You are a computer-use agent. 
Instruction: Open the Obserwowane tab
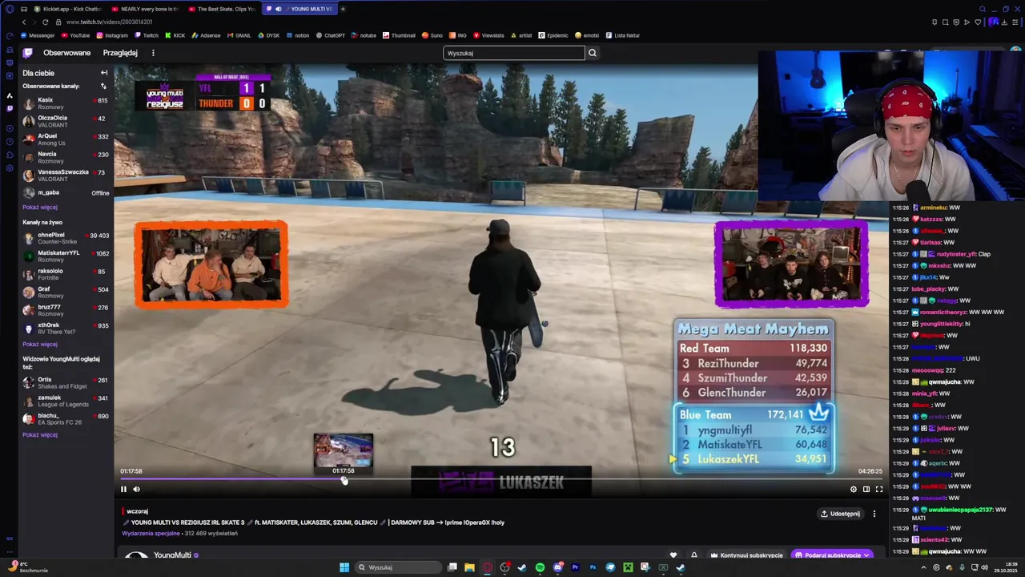coord(66,53)
